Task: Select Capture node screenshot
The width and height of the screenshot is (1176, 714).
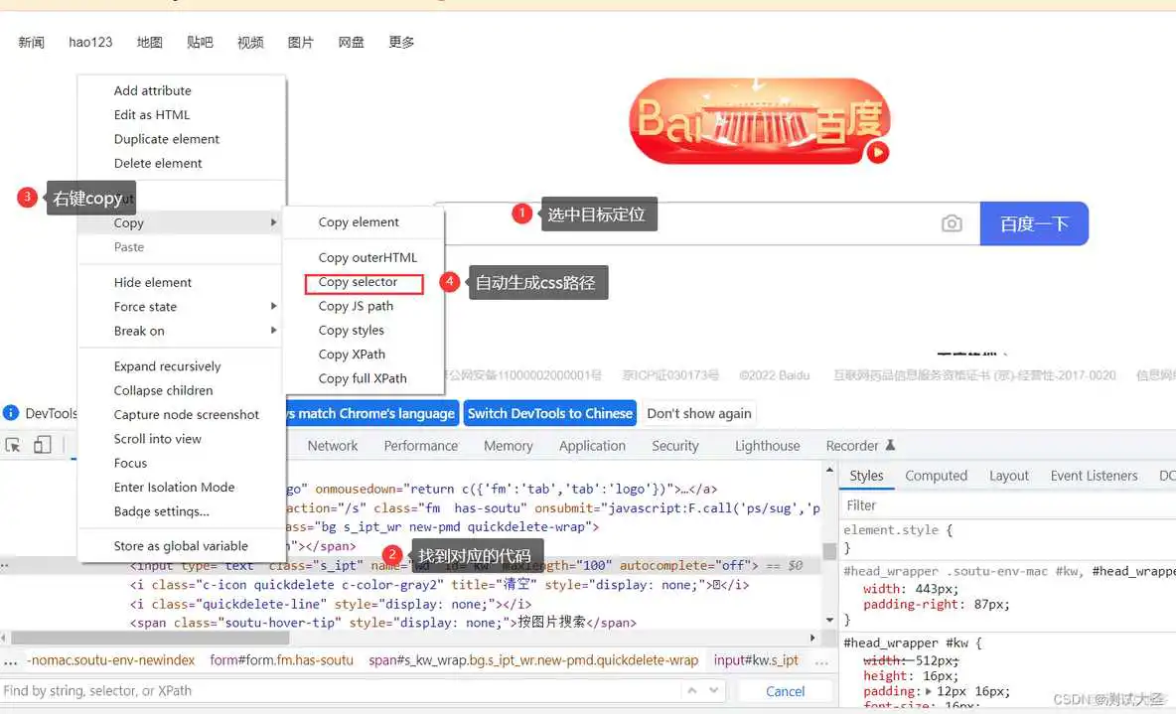Action: click(189, 414)
